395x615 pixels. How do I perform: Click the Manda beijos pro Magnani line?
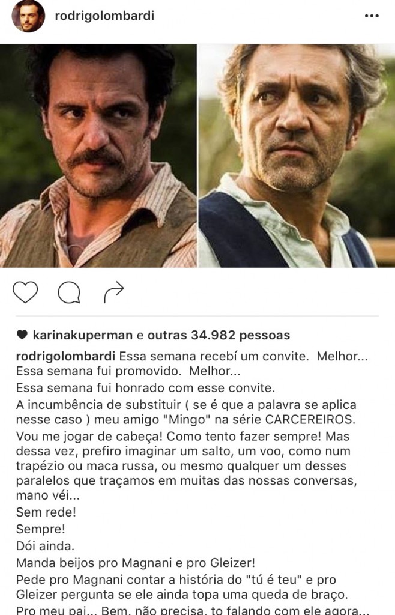pyautogui.click(x=136, y=563)
